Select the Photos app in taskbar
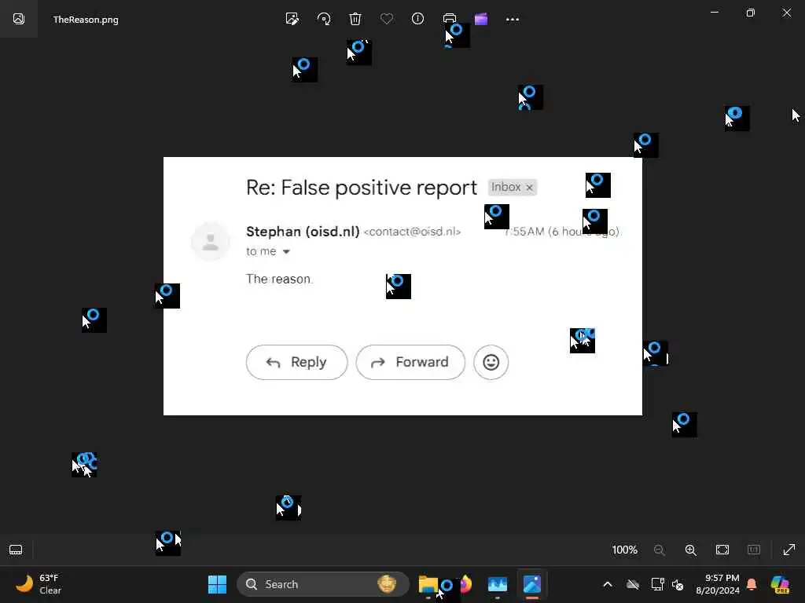805x603 pixels. (x=532, y=584)
